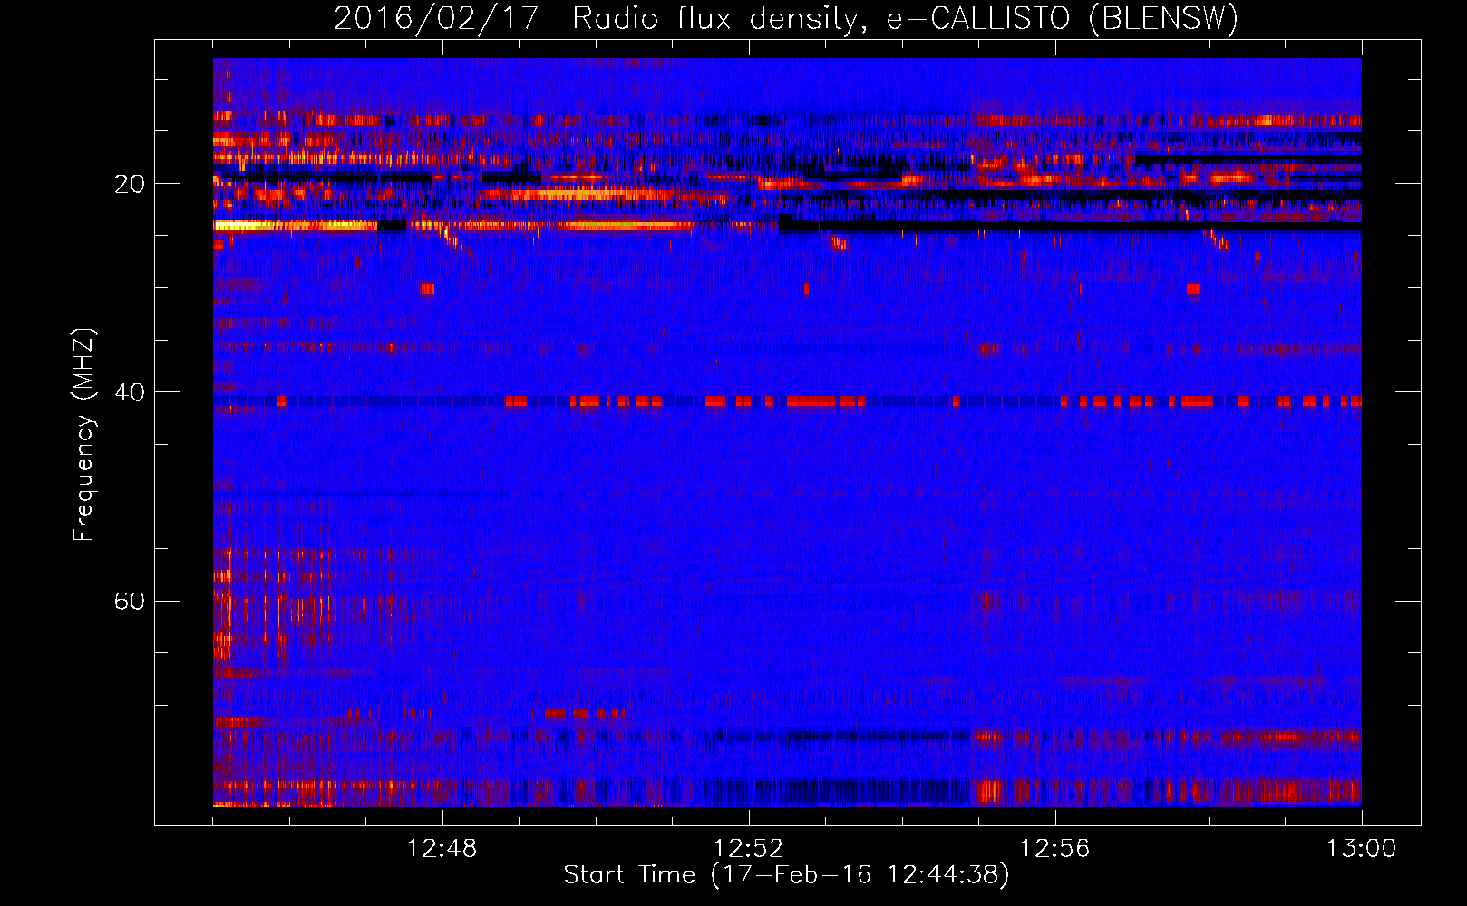
Task: Click the 12:56 time tick label
Action: pyautogui.click(x=1055, y=849)
